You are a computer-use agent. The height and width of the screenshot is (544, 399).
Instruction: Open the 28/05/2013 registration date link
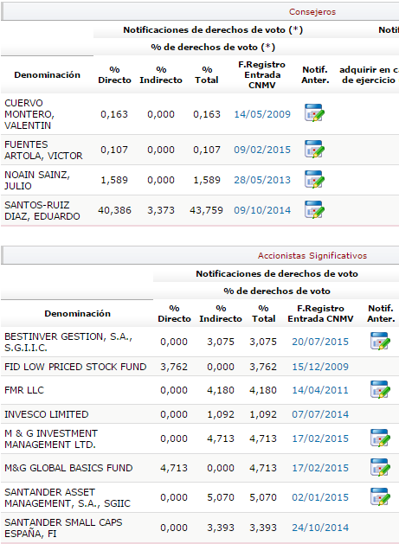tap(262, 180)
